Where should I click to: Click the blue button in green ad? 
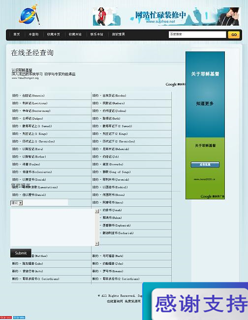coord(205,164)
